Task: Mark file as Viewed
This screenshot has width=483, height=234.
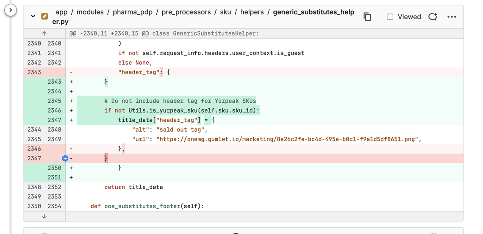Action: click(390, 17)
